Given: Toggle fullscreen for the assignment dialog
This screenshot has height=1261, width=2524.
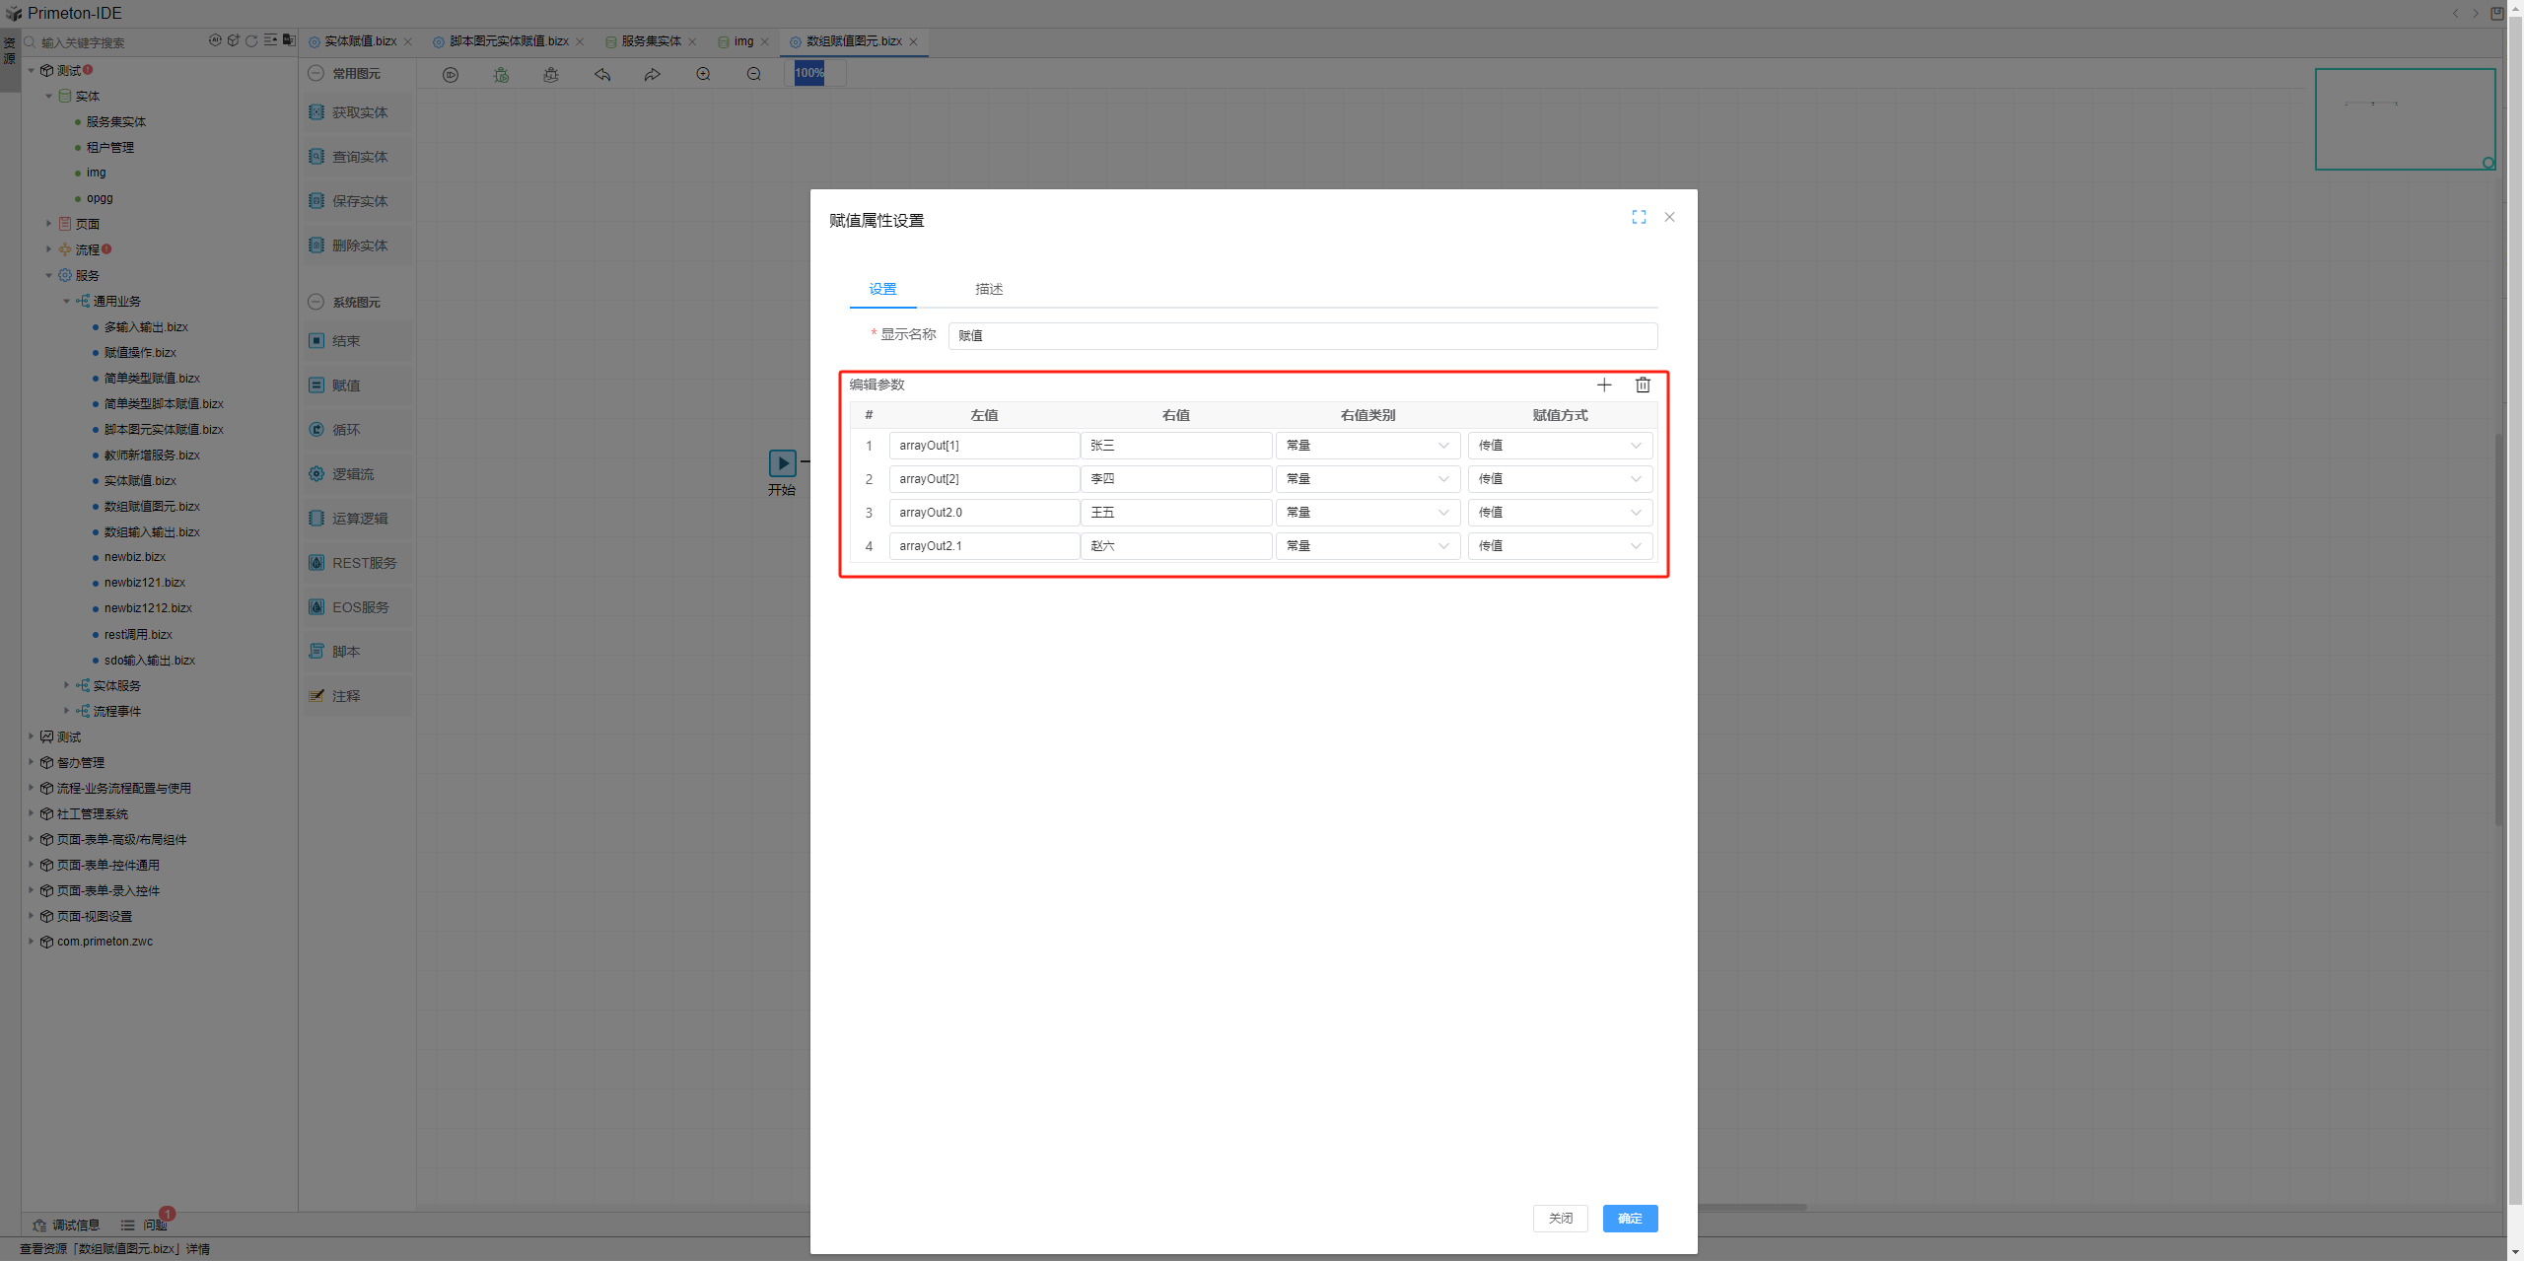Looking at the screenshot, I should (1639, 217).
